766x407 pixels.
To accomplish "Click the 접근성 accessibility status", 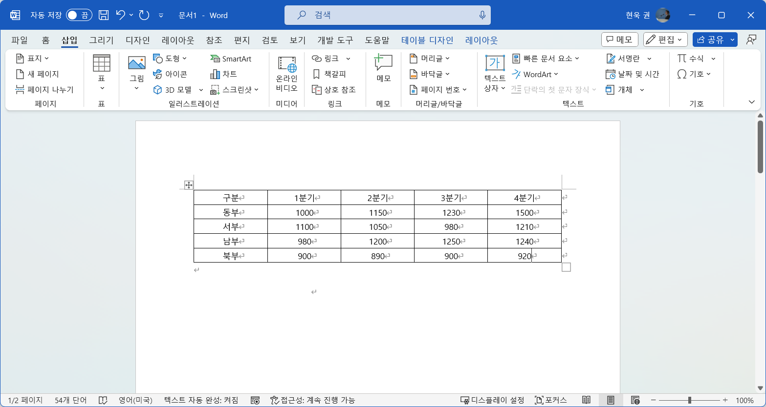I will [312, 400].
